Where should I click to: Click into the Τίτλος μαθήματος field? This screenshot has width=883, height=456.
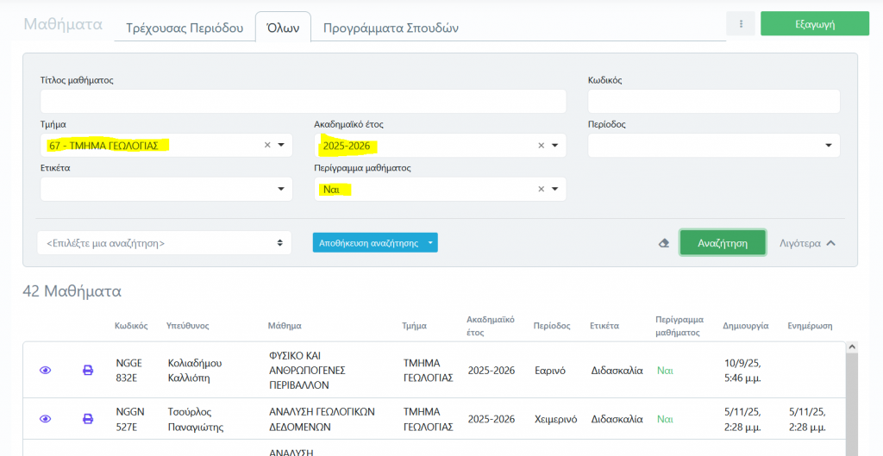[303, 102]
